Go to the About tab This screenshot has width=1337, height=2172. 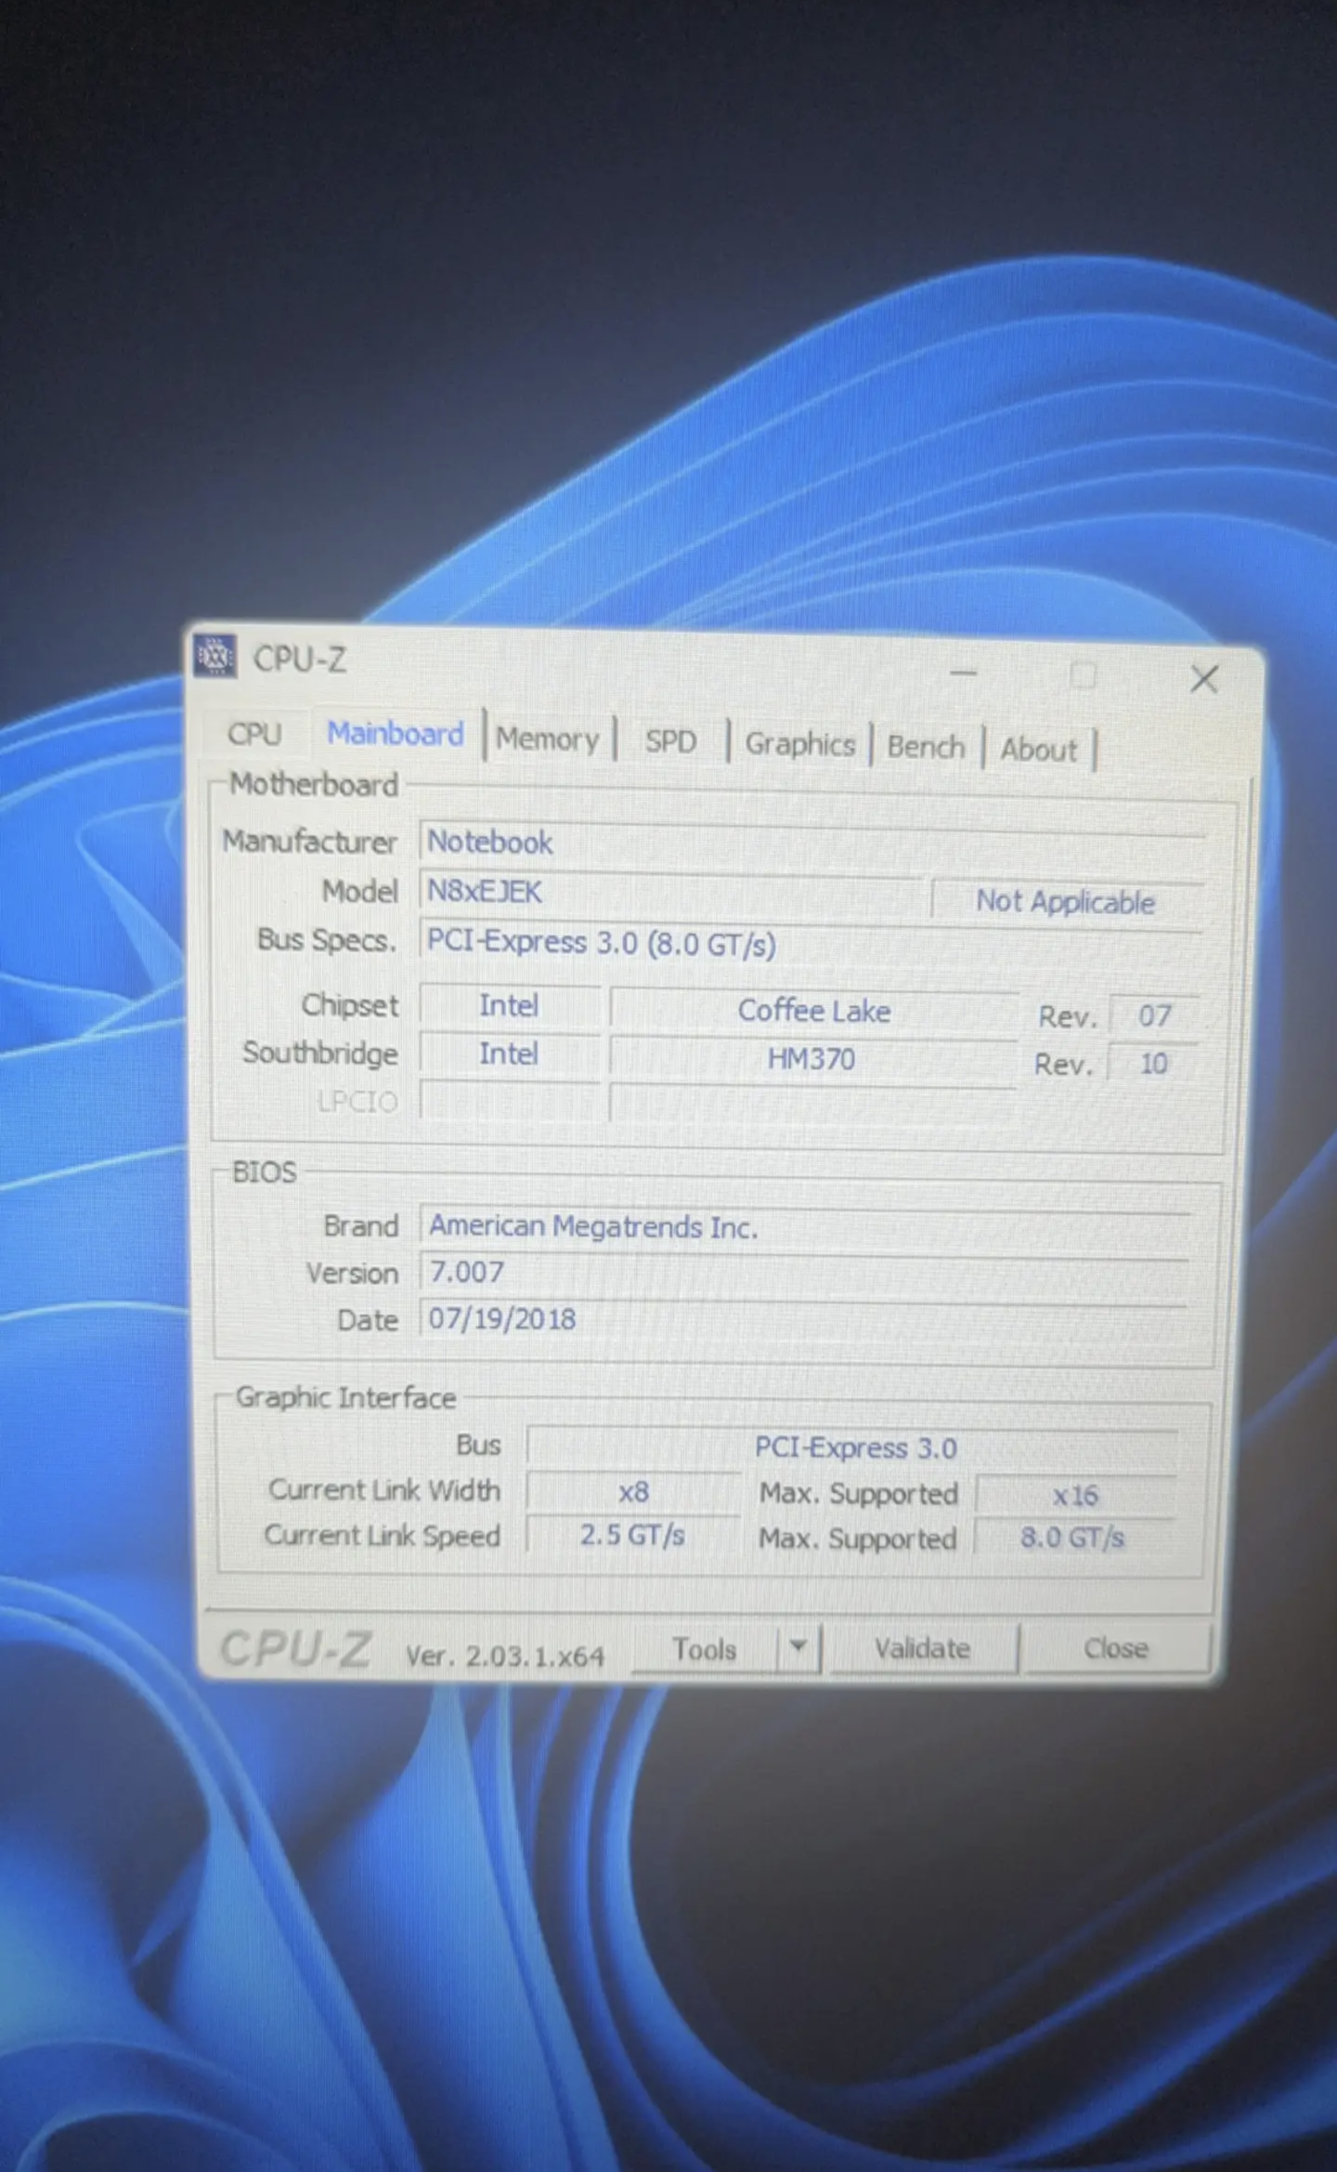[x=1038, y=750]
